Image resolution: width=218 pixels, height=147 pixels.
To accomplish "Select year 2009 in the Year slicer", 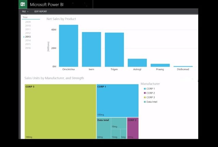I will pyautogui.click(x=28, y=22).
